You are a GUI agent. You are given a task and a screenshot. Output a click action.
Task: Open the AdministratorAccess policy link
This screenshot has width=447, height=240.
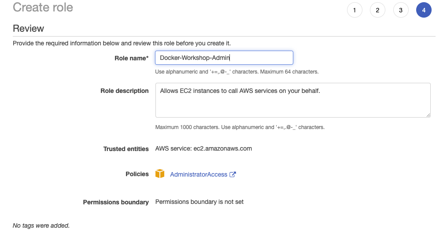(199, 174)
